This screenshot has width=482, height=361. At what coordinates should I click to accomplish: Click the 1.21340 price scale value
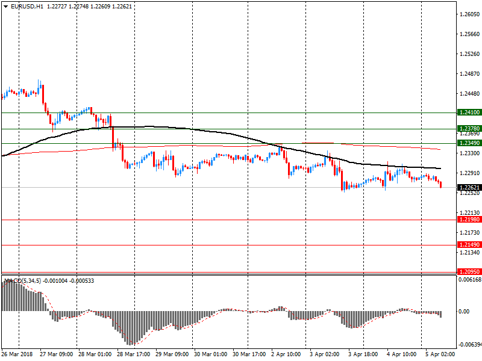[470, 252]
